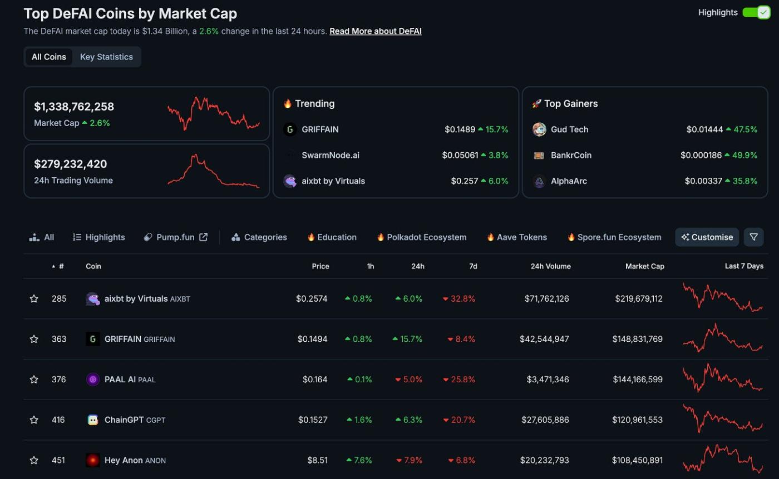
Task: Click the AlphaArc logo in Top Gainers
Action: [x=539, y=181]
